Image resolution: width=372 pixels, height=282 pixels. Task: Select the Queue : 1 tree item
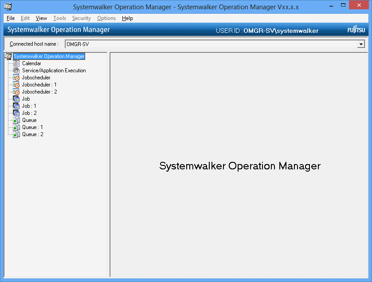click(32, 127)
